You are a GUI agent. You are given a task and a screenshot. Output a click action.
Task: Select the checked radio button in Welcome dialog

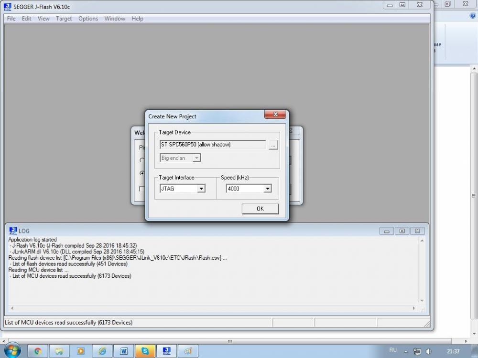[142, 173]
